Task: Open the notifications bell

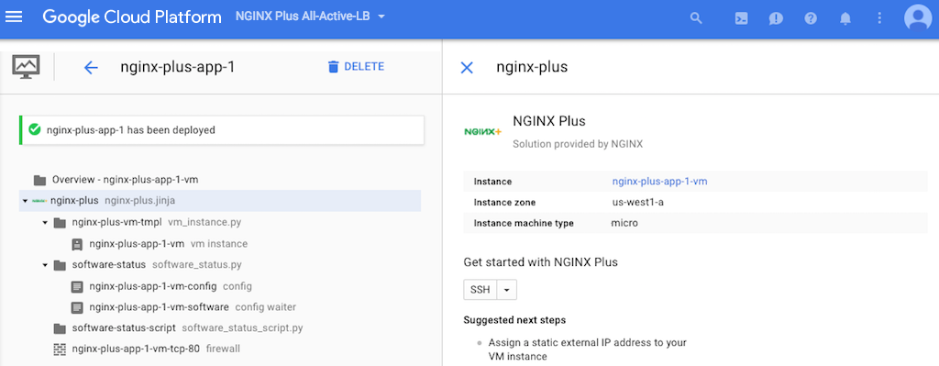Action: [845, 18]
